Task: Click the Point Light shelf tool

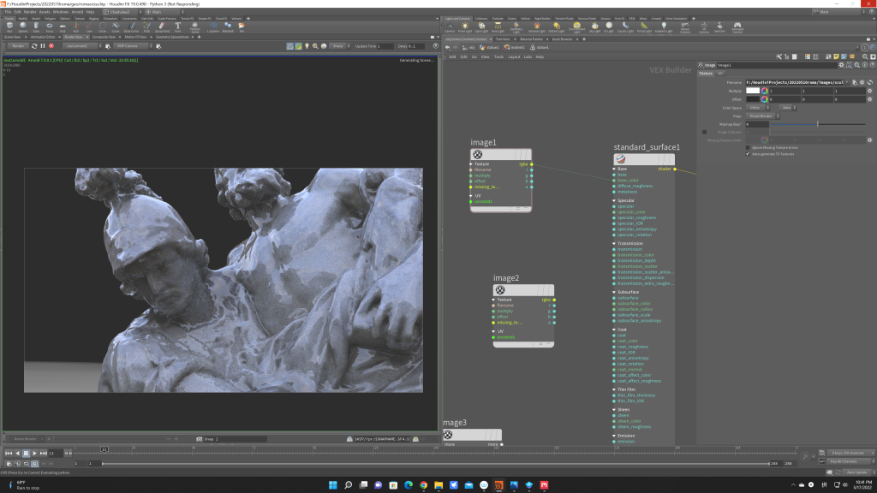Action: point(465,27)
